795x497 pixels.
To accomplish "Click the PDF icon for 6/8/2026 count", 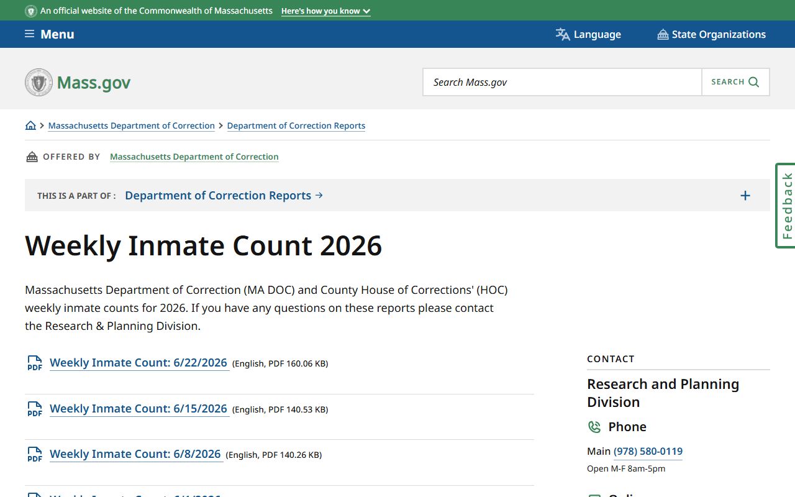I will 35,454.
